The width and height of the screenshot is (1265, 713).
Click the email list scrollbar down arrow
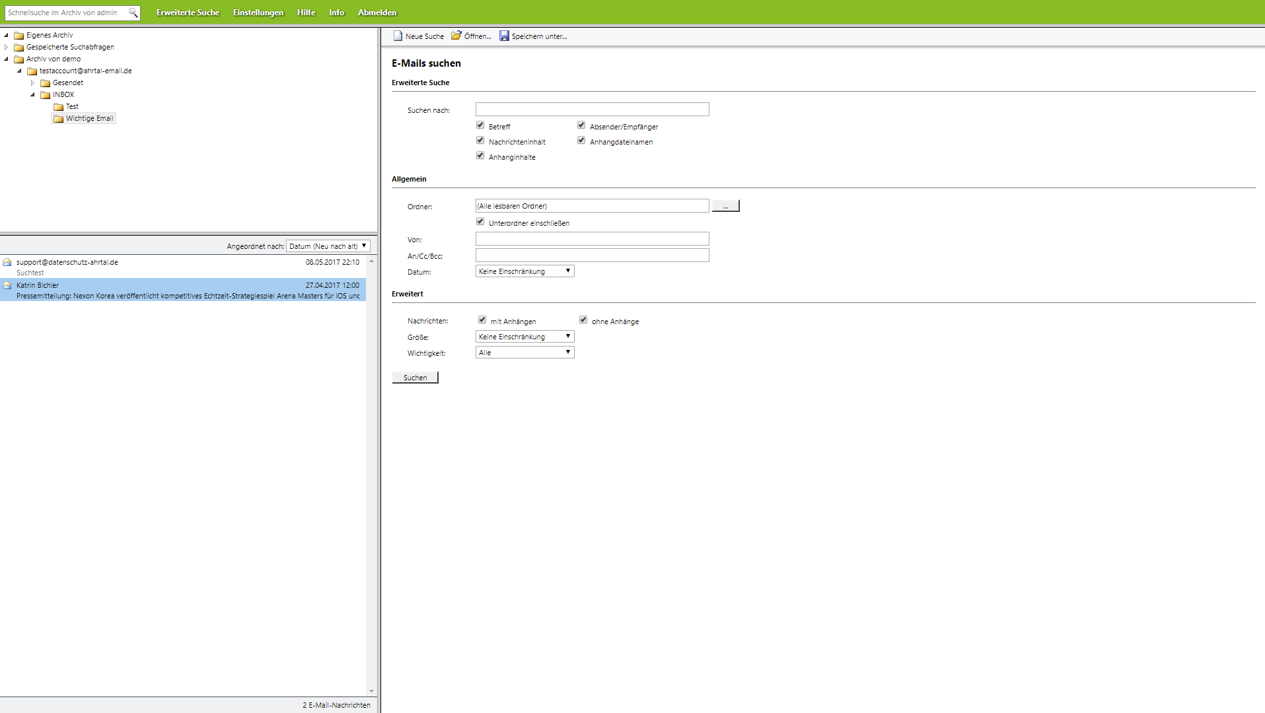click(371, 691)
